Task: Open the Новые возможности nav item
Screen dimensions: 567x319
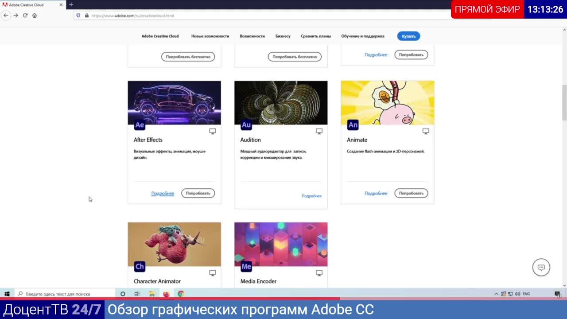Action: [x=210, y=36]
